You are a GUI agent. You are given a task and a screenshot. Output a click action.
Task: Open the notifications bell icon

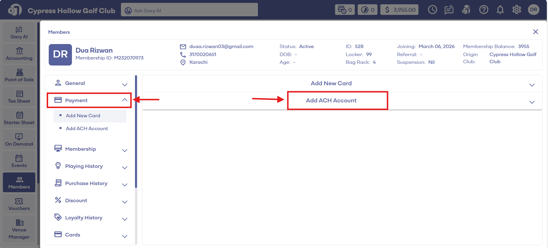pyautogui.click(x=500, y=10)
